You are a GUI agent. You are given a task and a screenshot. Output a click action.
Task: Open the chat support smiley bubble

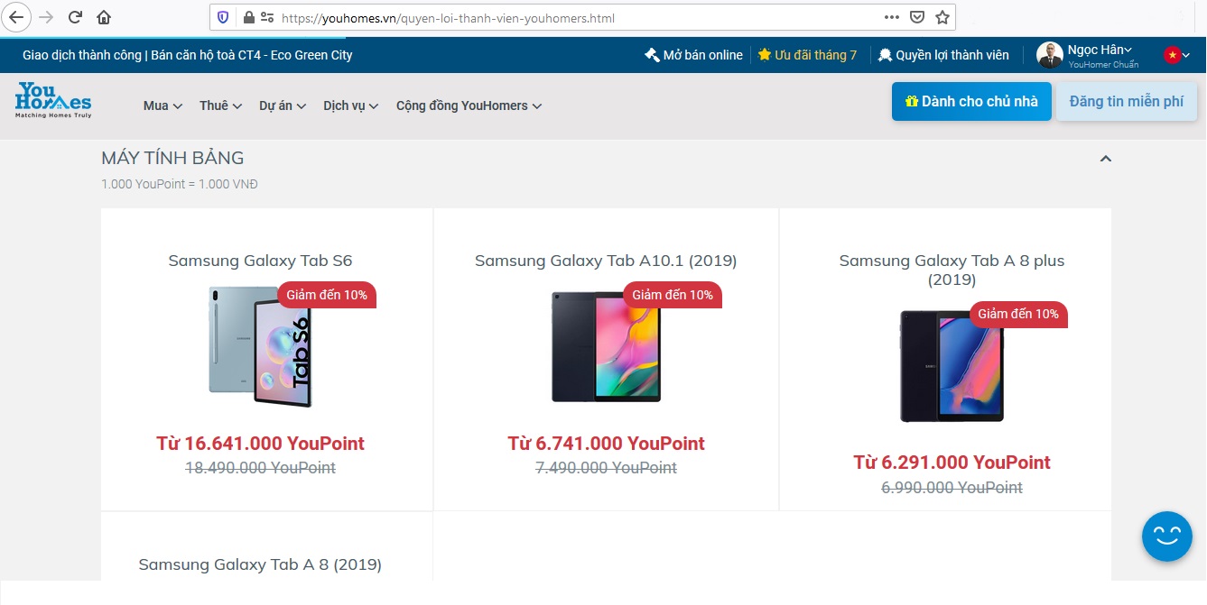pos(1166,536)
